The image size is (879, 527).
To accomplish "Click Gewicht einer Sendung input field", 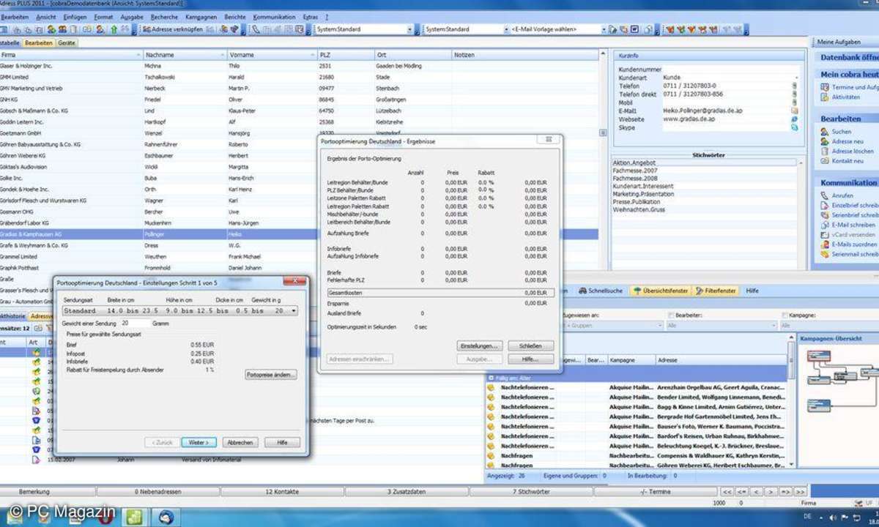I will [134, 323].
